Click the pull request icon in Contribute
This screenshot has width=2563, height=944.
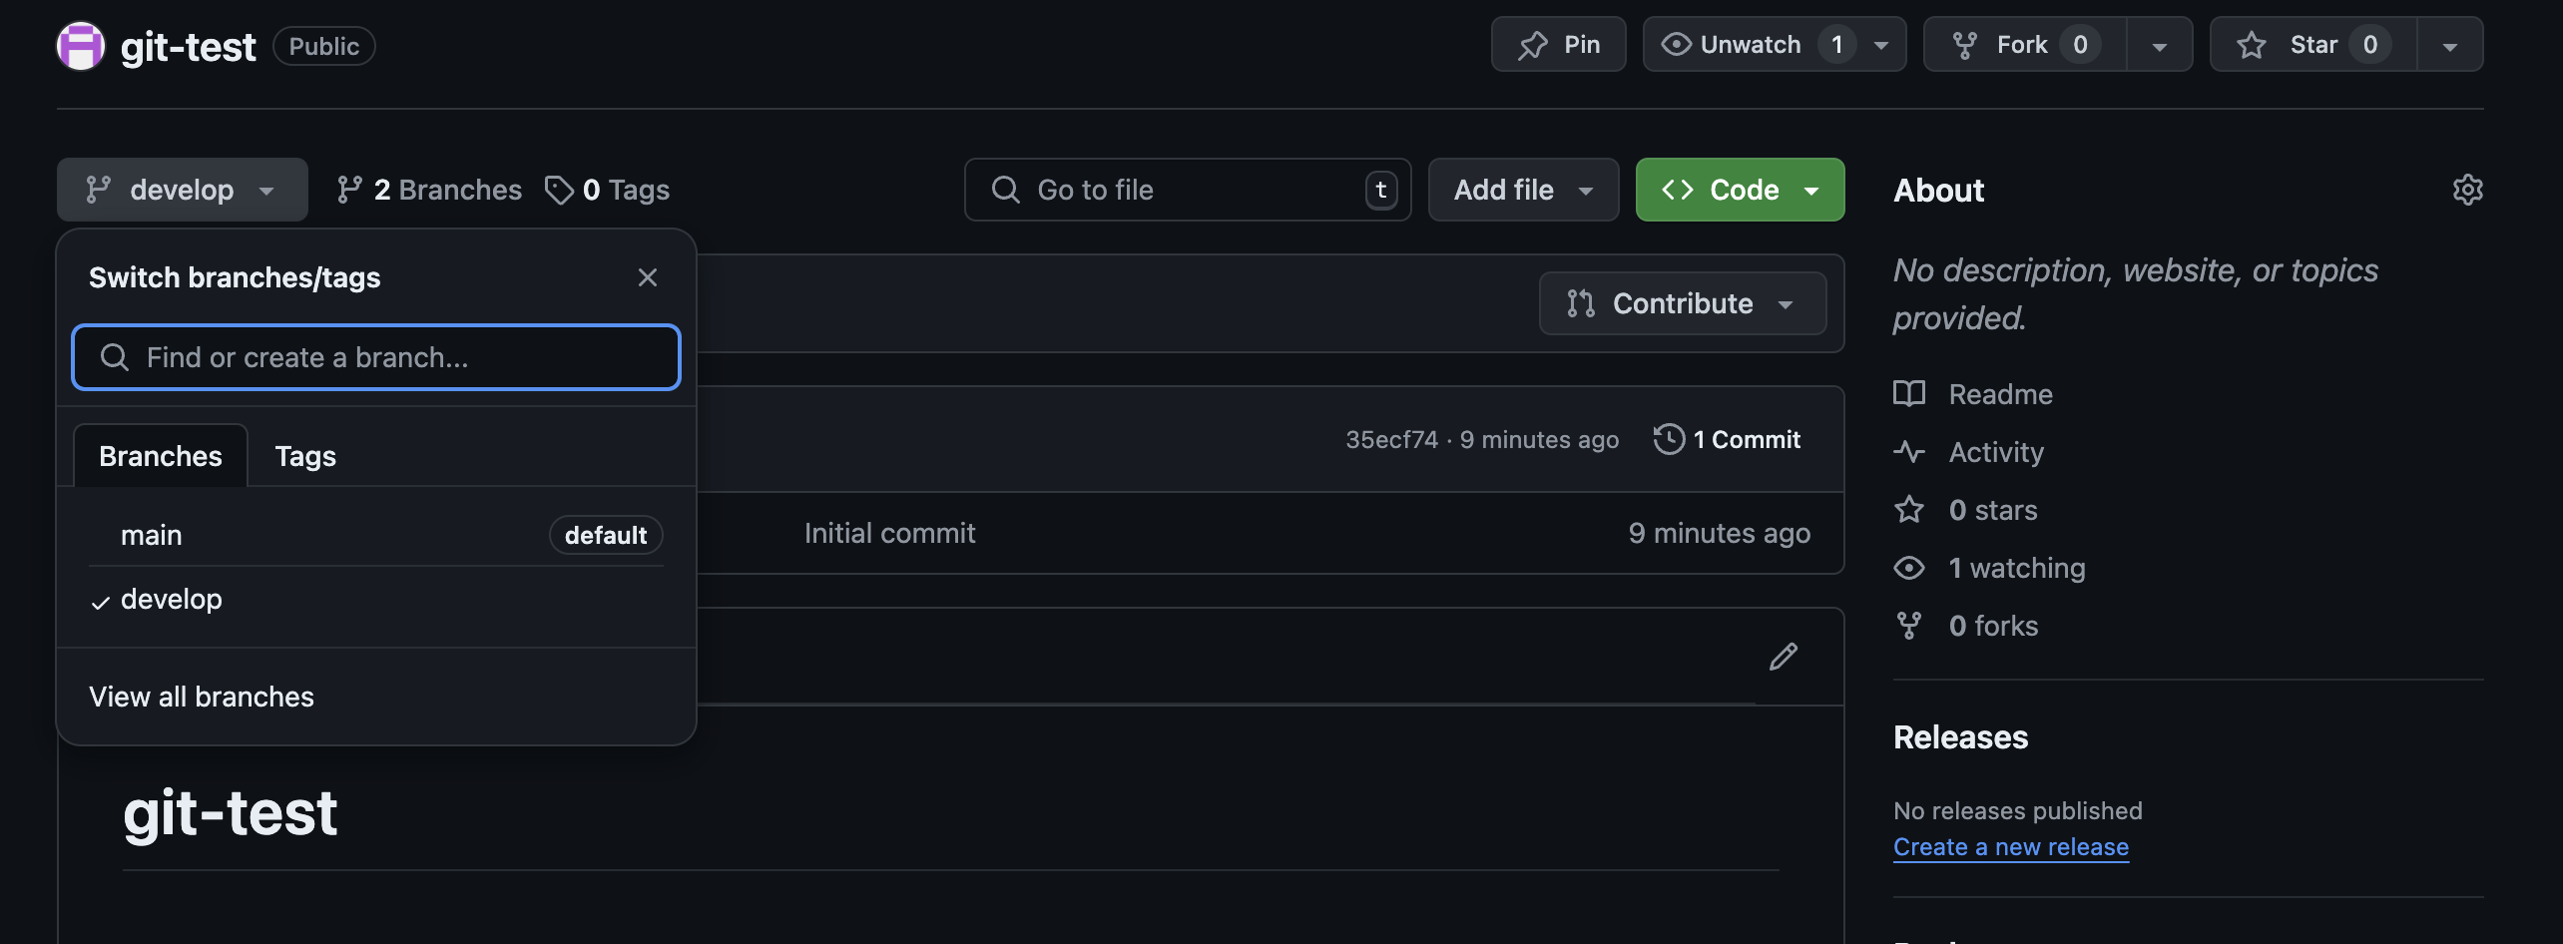pyautogui.click(x=1581, y=303)
